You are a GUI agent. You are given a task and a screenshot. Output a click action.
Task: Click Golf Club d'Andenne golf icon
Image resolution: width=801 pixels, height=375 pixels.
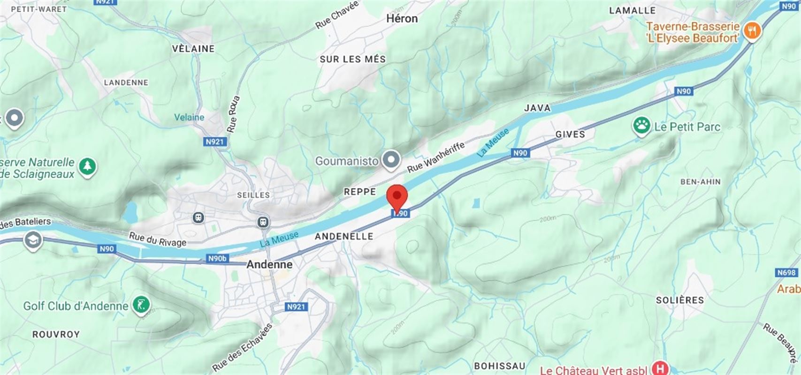141,306
